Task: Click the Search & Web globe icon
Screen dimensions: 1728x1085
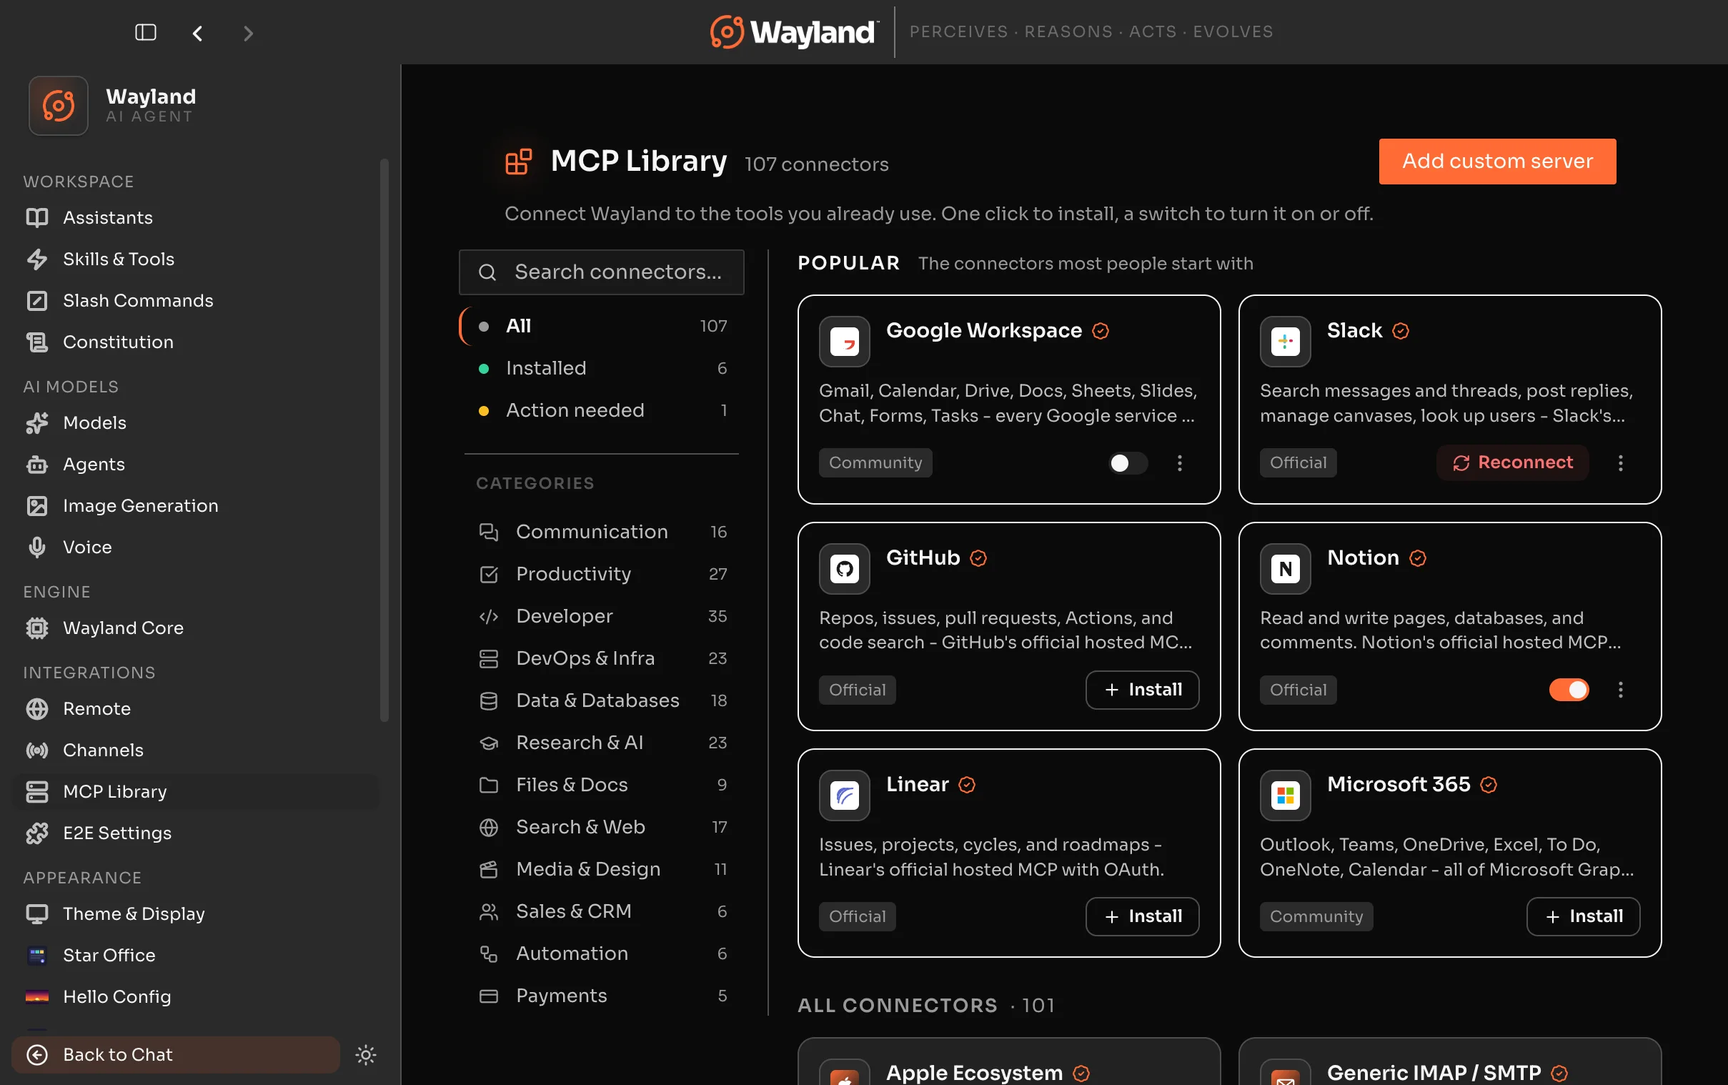Action: point(489,828)
